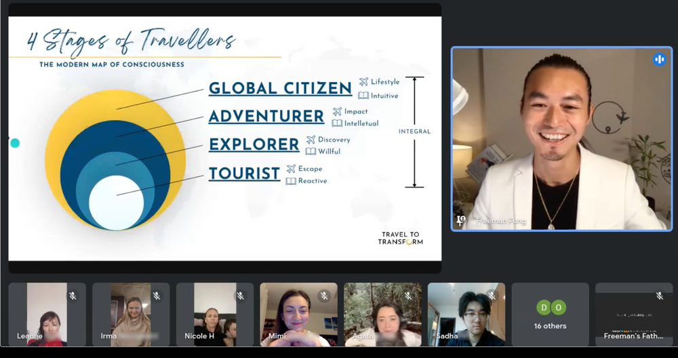
Task: Click the TOURIST heading on slide
Action: [x=244, y=174]
